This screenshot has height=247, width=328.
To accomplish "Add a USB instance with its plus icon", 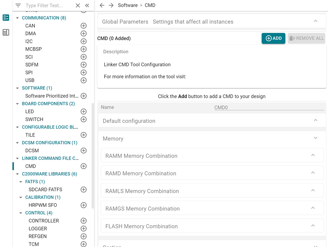I will click(x=84, y=80).
